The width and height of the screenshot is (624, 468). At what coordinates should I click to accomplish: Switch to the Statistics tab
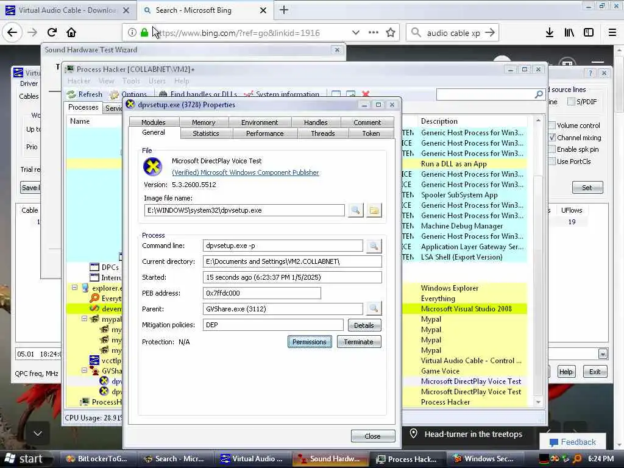(x=206, y=133)
